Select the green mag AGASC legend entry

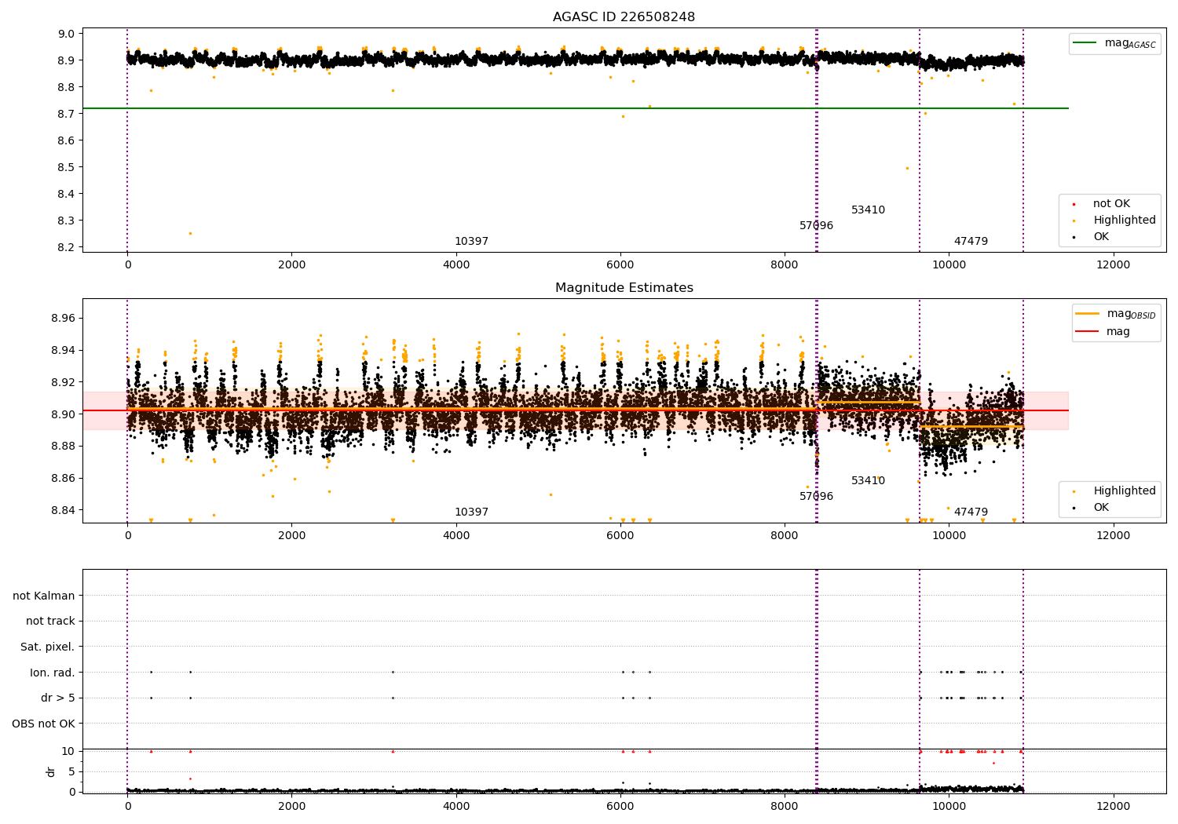(x=1114, y=44)
